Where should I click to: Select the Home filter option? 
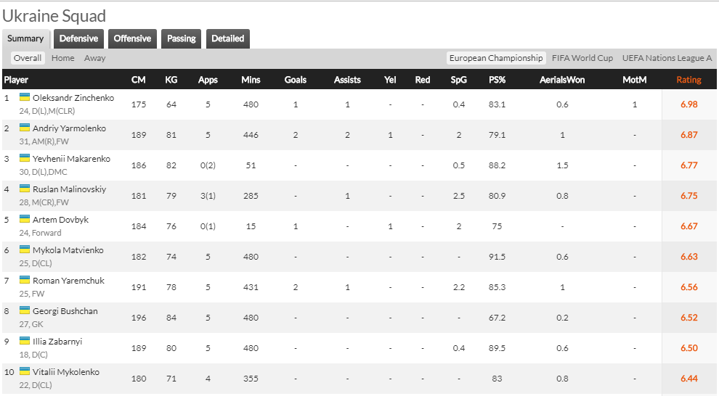pyautogui.click(x=63, y=58)
